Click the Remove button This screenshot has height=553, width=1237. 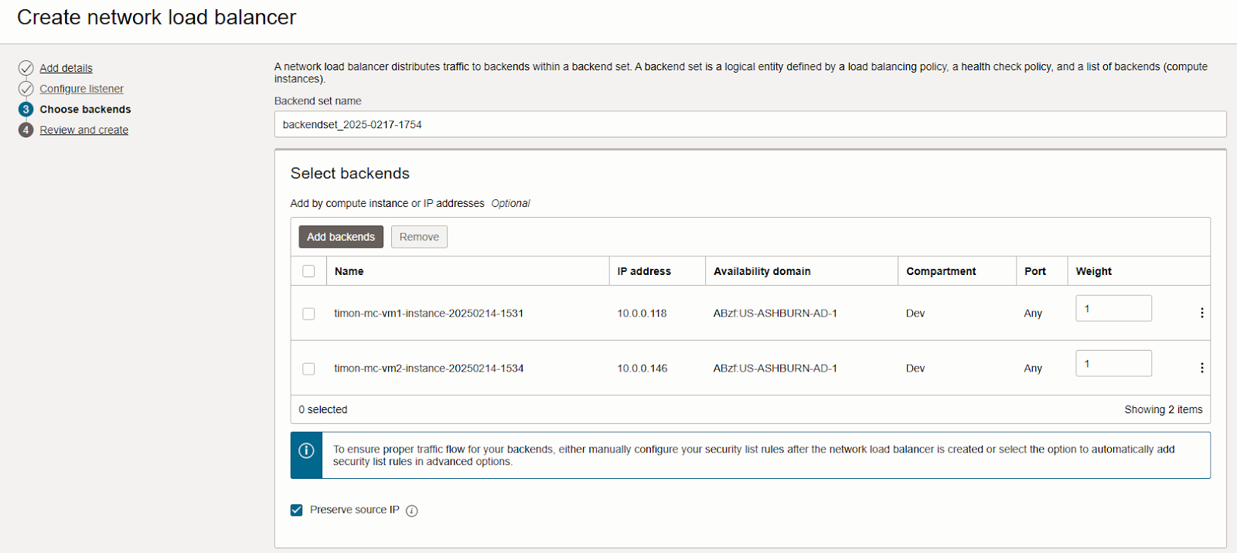point(419,237)
